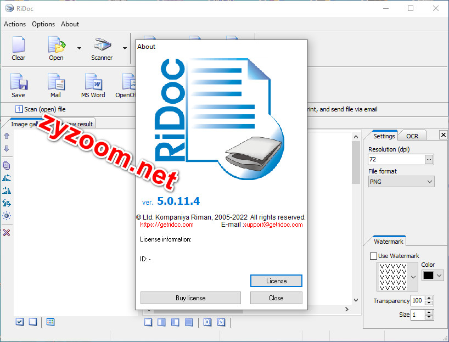Click the flip image icon
This screenshot has width=449, height=342.
[x=7, y=203]
